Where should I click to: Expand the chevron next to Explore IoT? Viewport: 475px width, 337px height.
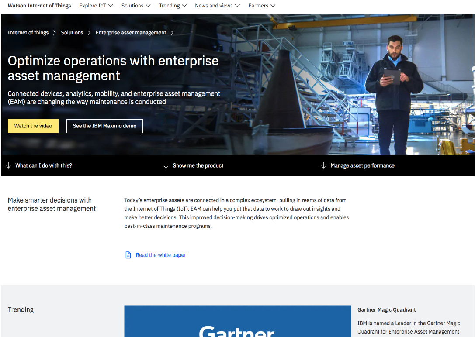111,6
